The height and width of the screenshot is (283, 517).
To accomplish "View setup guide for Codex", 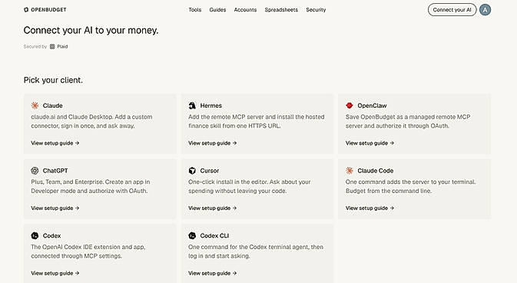I will (55, 273).
